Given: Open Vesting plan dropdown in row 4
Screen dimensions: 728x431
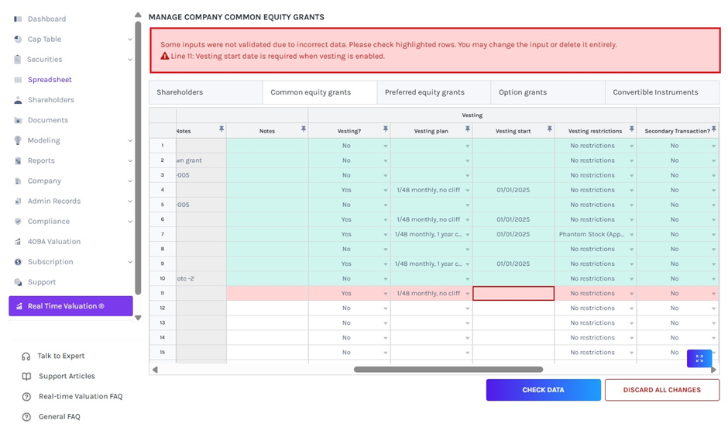Looking at the screenshot, I should [x=467, y=190].
